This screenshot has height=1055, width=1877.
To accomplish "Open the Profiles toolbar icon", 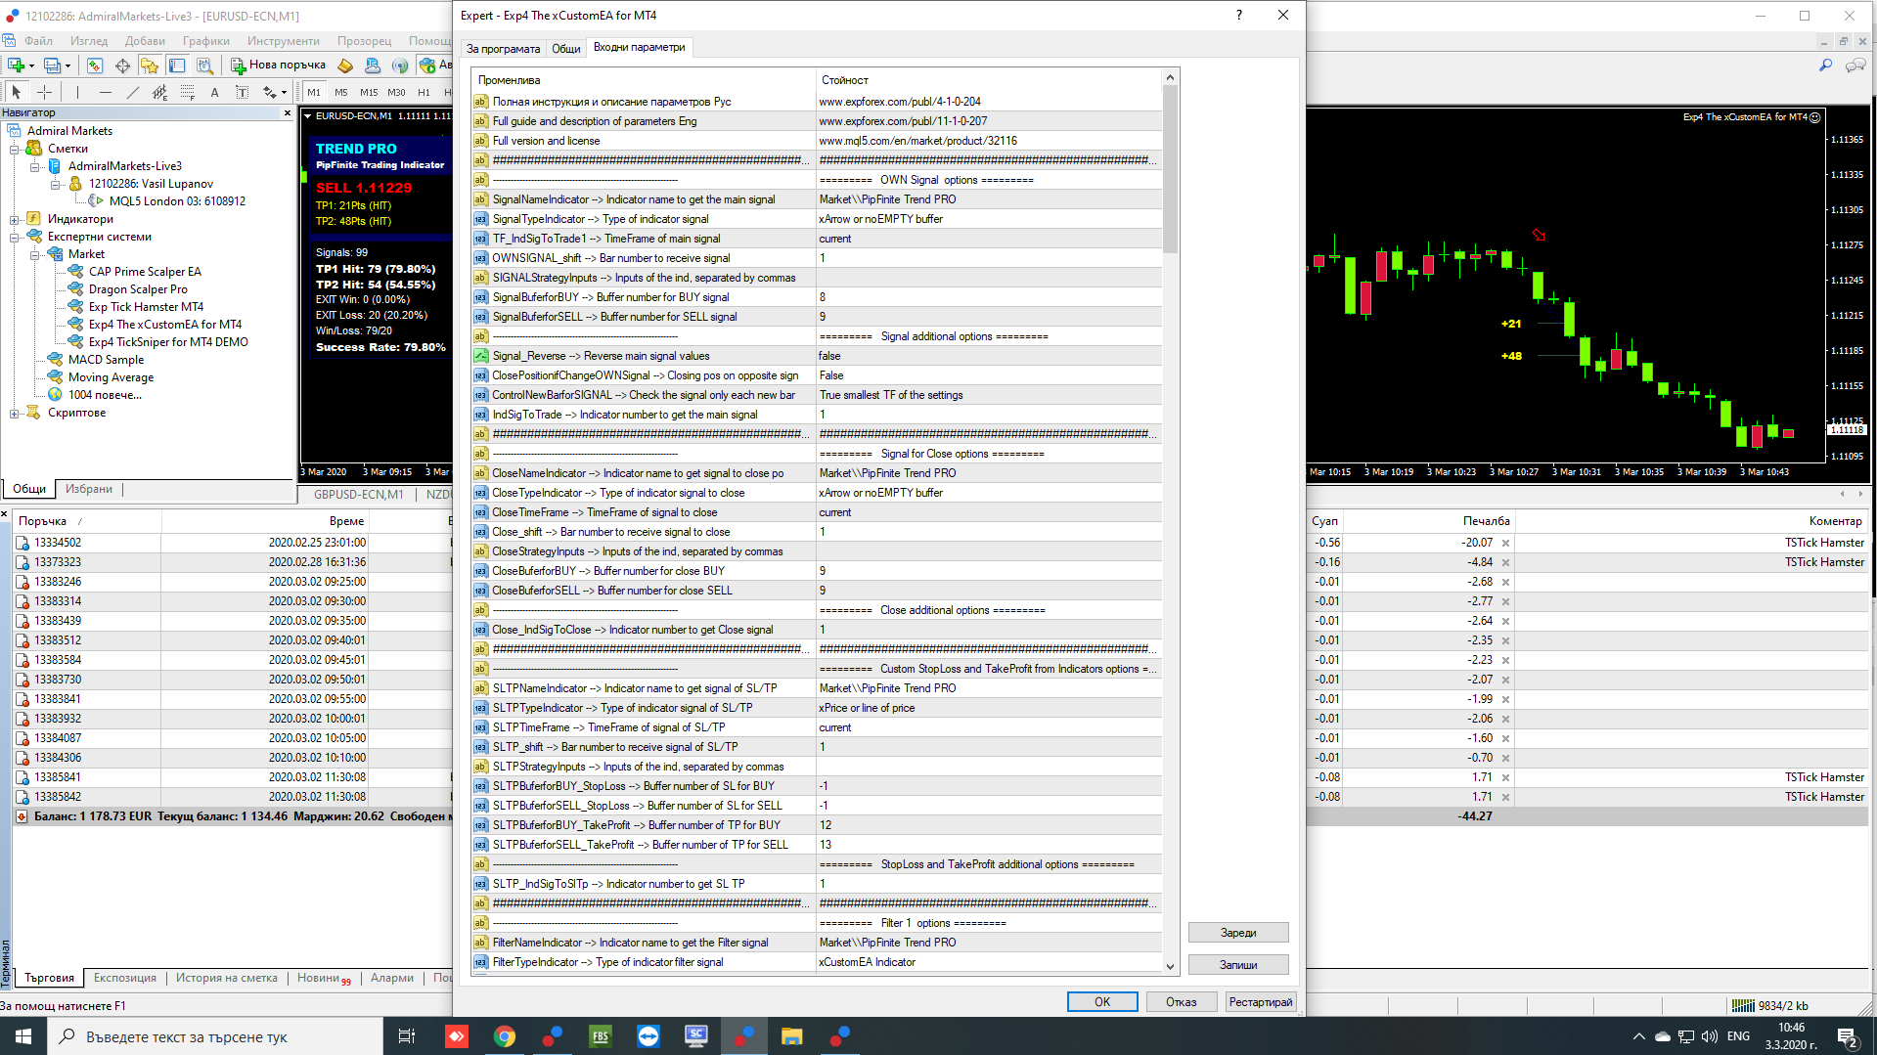I will (54, 66).
